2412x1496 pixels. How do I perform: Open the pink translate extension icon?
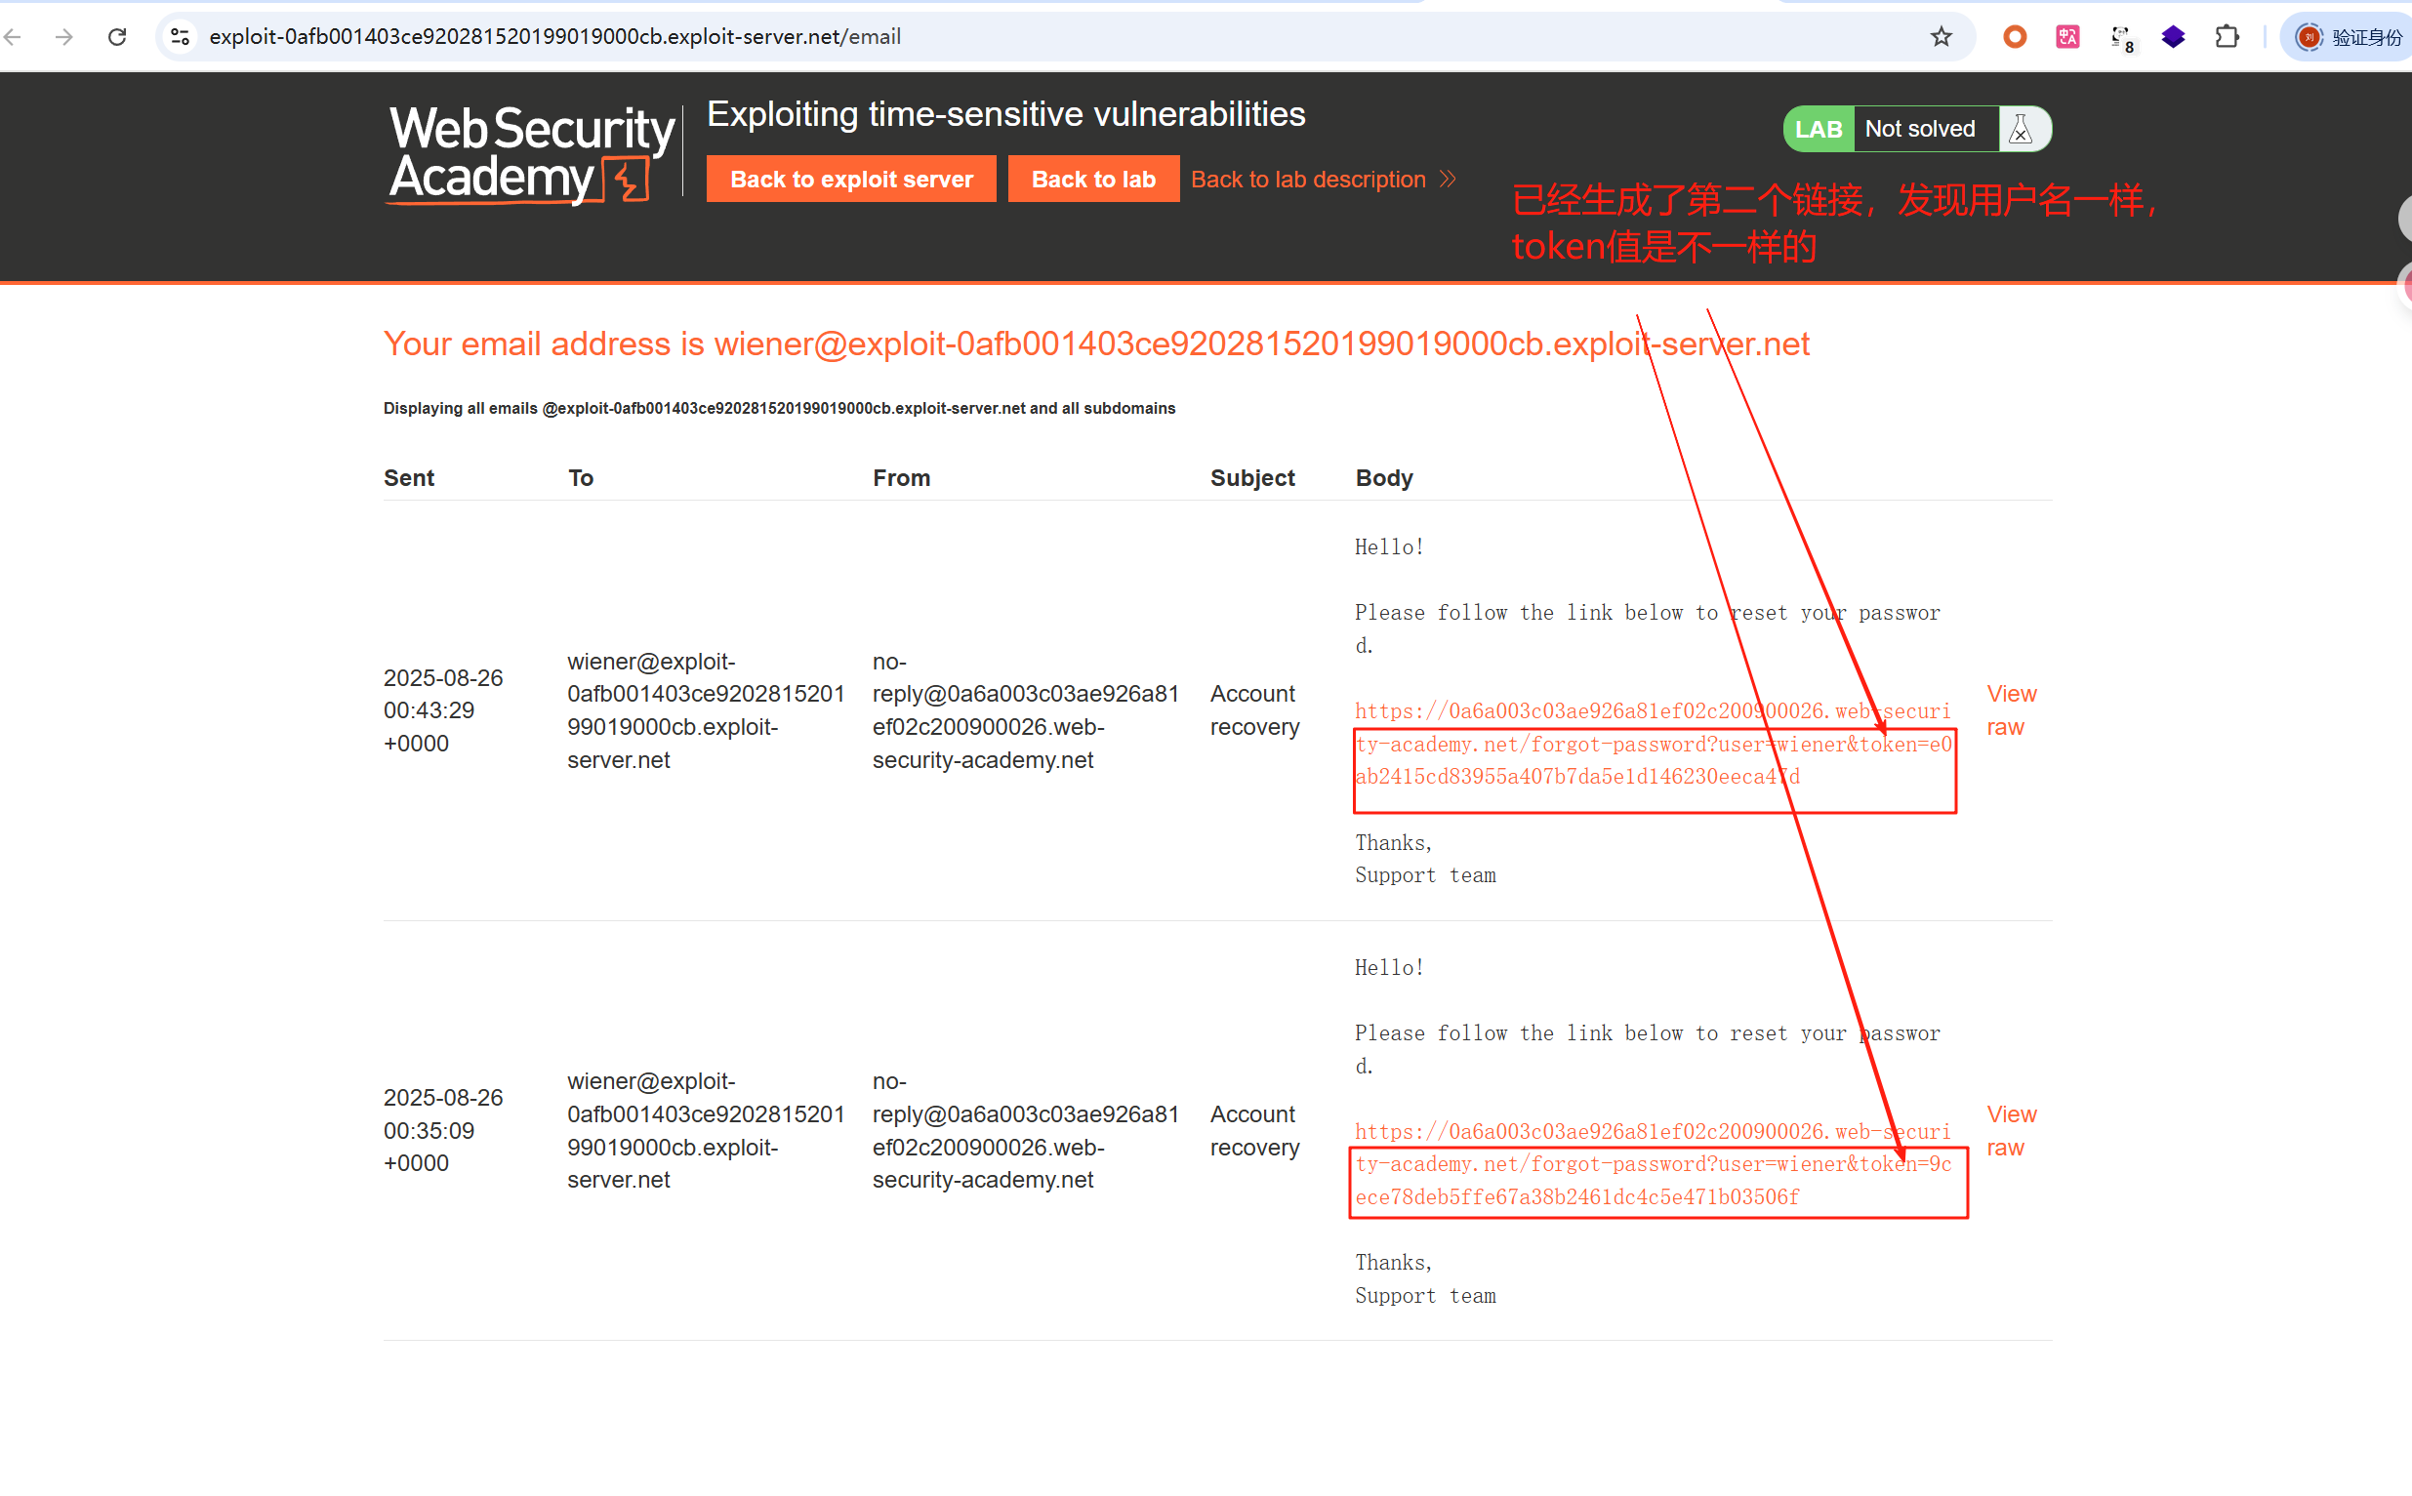(2067, 37)
